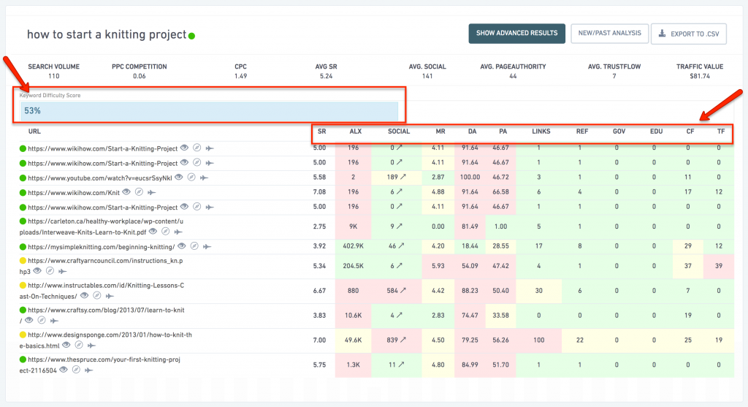Sort the table by the TF column header

(x=721, y=132)
